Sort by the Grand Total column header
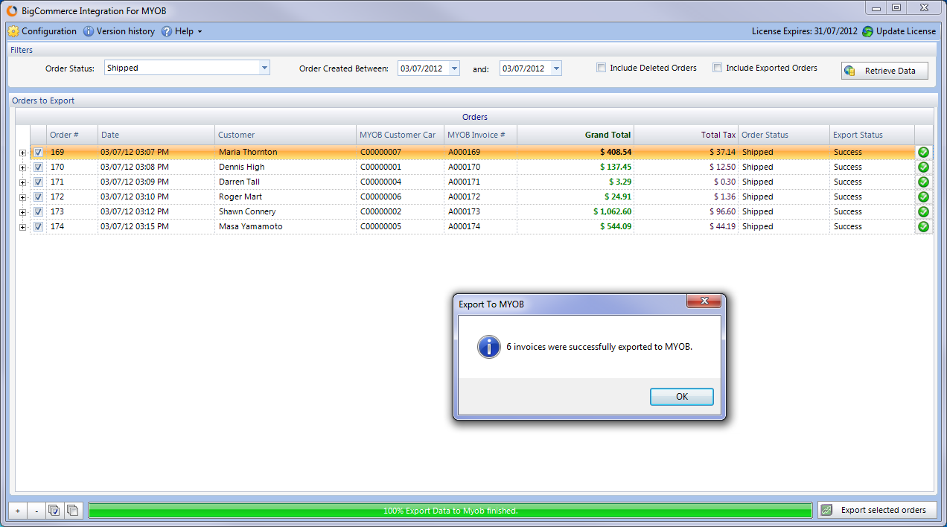 [x=609, y=135]
